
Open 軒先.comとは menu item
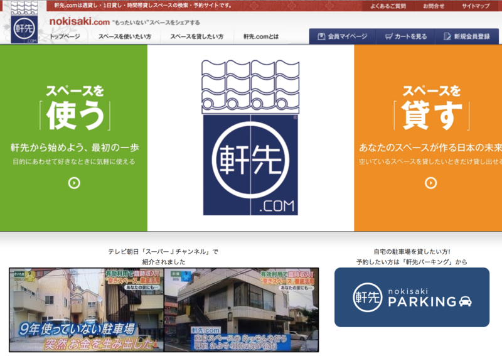pos(261,36)
